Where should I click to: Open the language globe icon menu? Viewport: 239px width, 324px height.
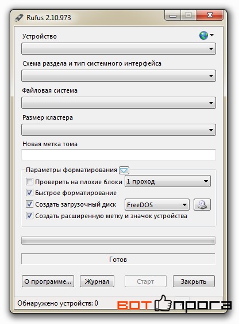(x=206, y=35)
